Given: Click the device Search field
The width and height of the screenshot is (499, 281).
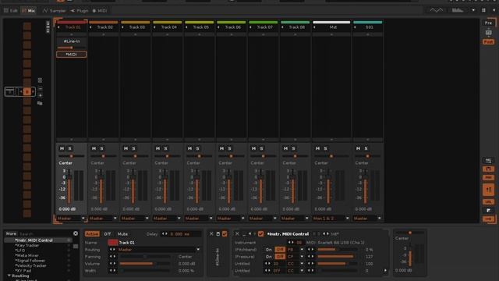Looking at the screenshot, I should tap(45, 234).
